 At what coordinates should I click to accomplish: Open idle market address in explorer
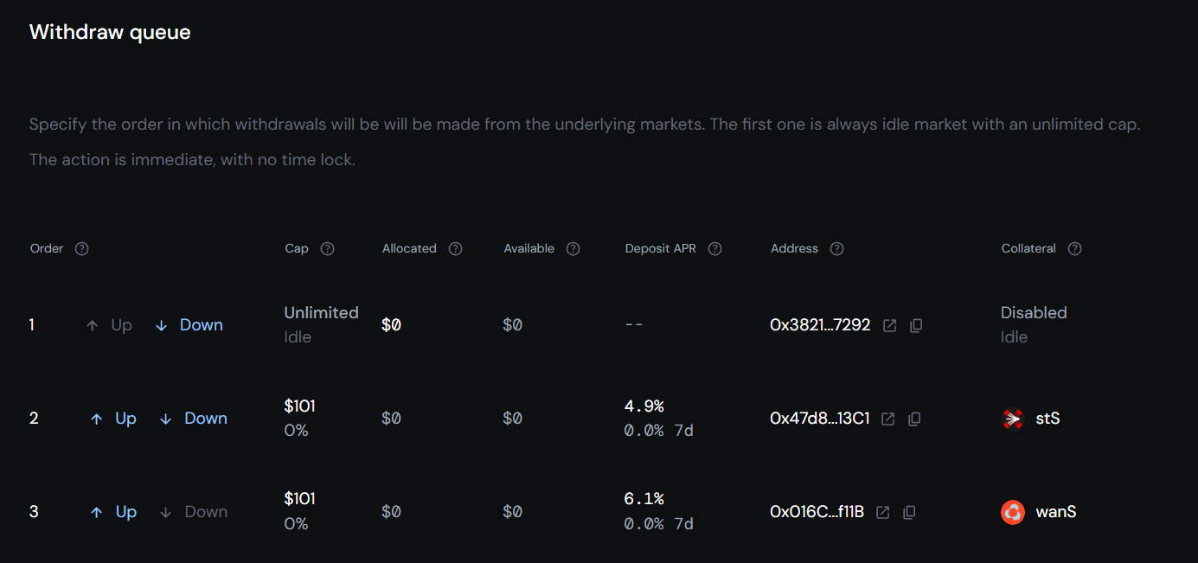[x=889, y=325]
